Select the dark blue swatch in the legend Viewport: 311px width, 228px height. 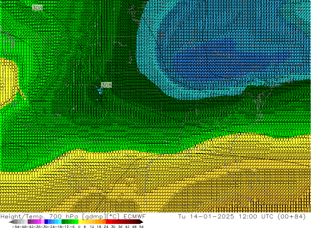pyautogui.click(x=46, y=222)
